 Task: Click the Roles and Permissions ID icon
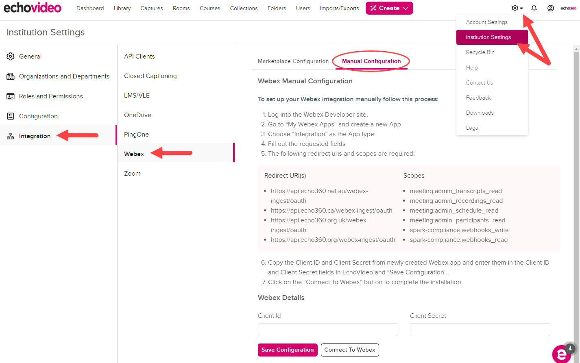[x=11, y=96]
